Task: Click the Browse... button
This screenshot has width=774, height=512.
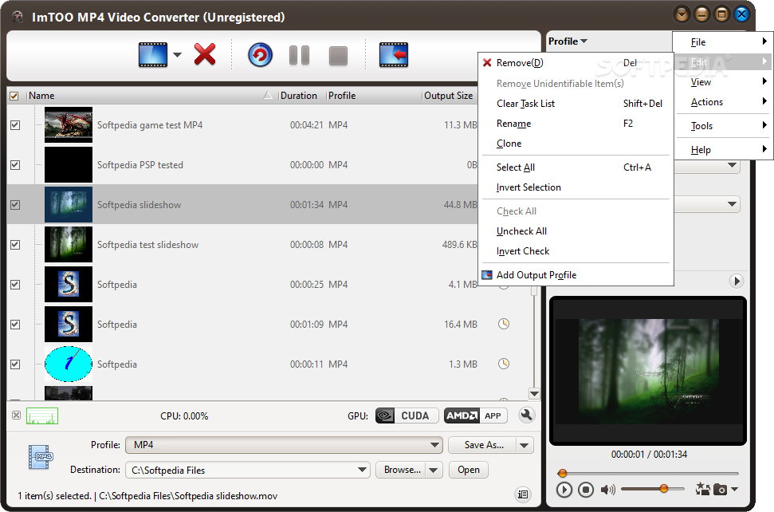Action: pyautogui.click(x=402, y=470)
